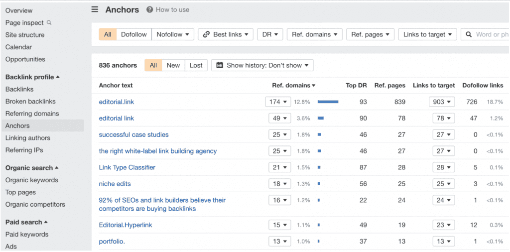Expand the 23 links to target dropdown
The height and width of the screenshot is (252, 510).
pyautogui.click(x=444, y=225)
